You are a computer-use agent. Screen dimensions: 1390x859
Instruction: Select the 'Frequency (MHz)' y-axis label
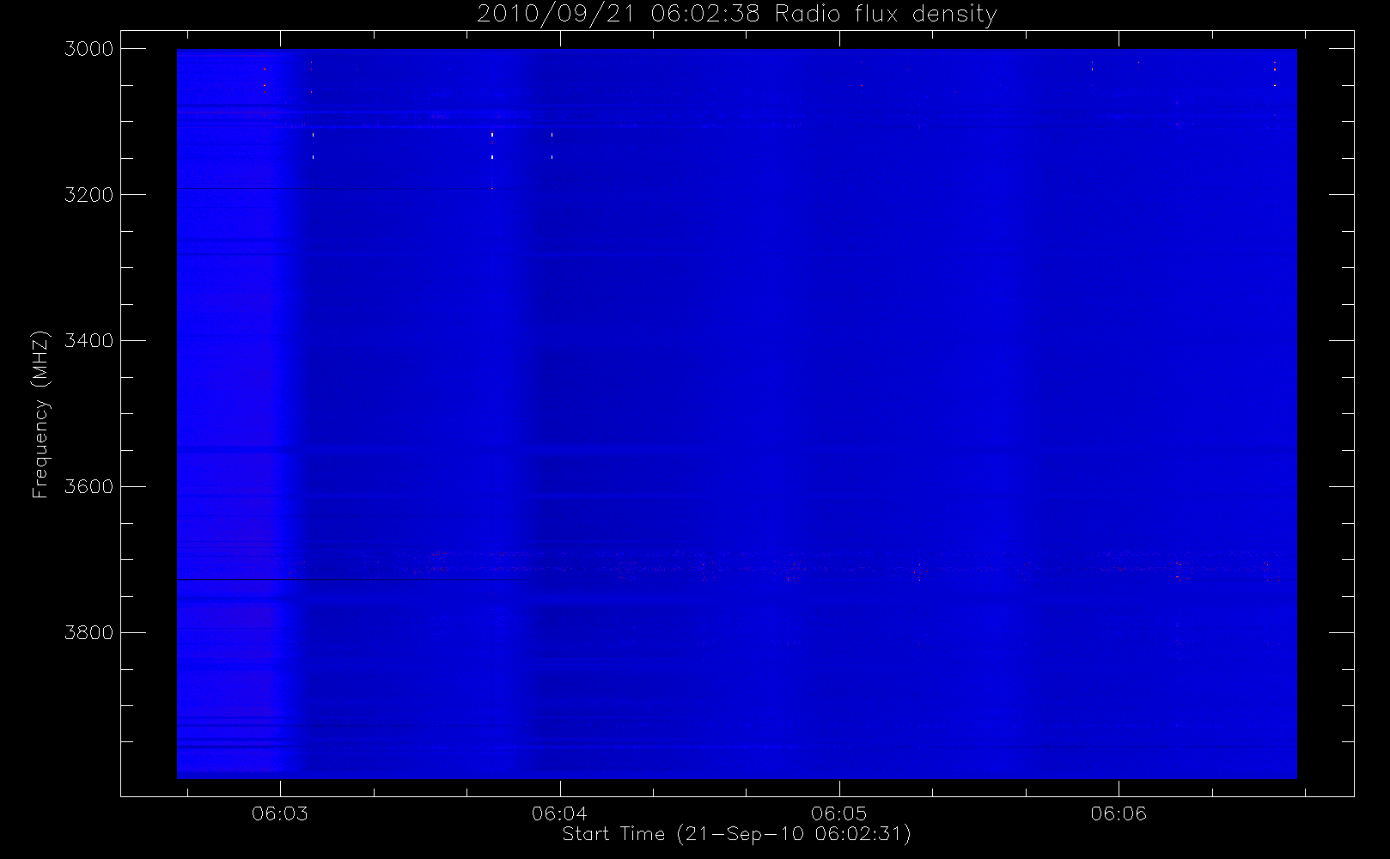pos(40,414)
